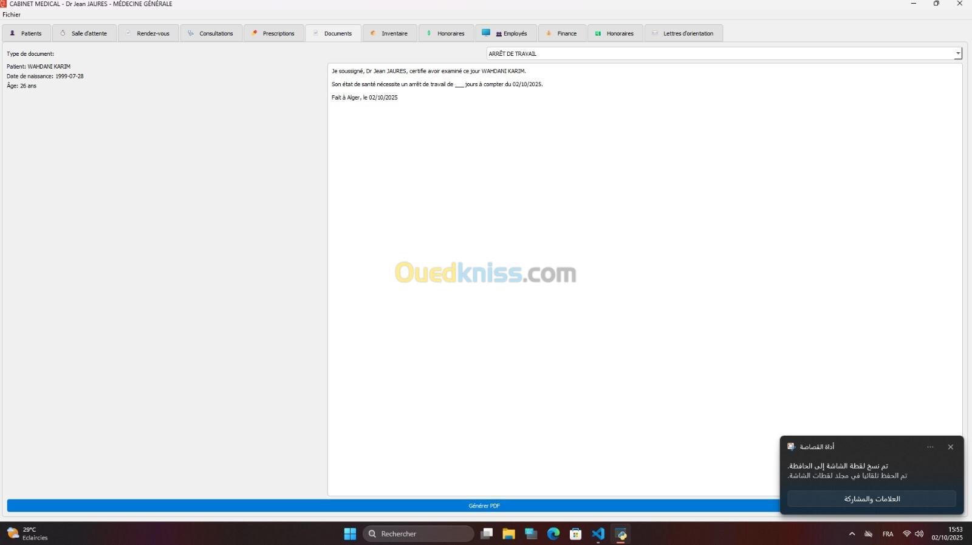The image size is (972, 545).
Task: Open the Windows Start menu
Action: click(x=350, y=534)
